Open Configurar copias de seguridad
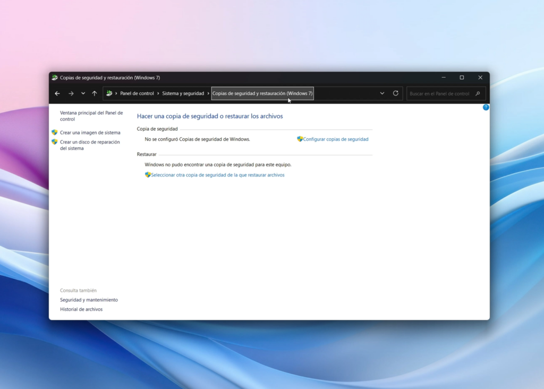The width and height of the screenshot is (544, 389). [335, 139]
